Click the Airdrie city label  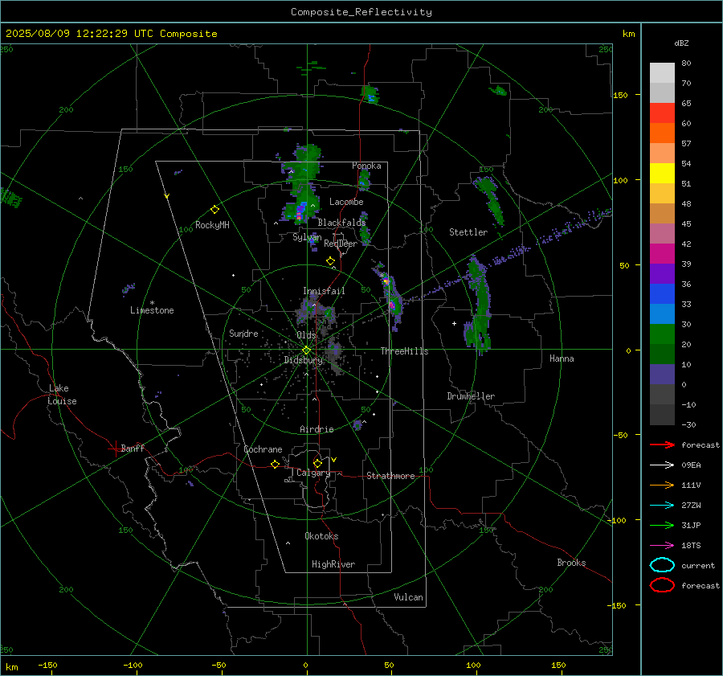317,429
